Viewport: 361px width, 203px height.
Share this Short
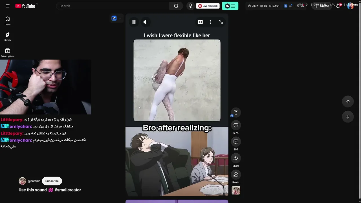[236, 158]
